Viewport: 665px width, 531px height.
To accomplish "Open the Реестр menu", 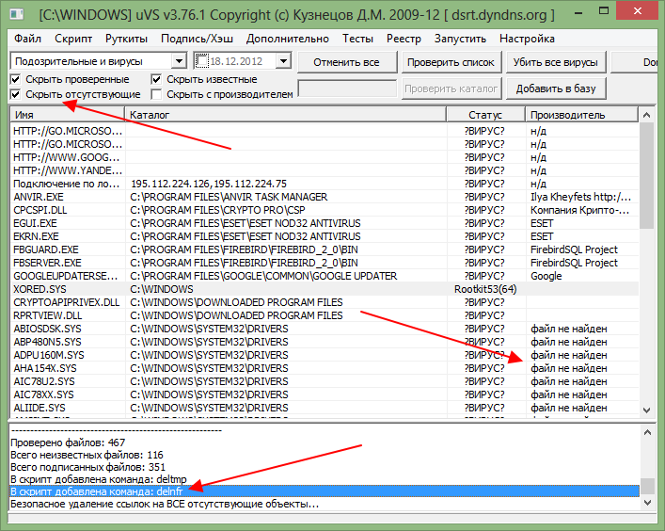I will 404,39.
